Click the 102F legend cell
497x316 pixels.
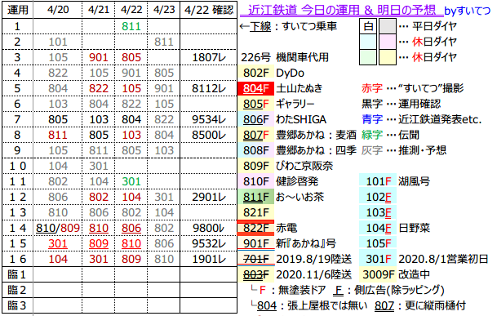[378, 198]
